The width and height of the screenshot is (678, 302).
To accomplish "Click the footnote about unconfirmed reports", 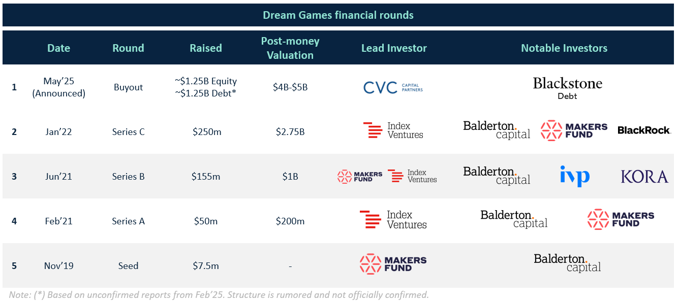I will click(219, 295).
